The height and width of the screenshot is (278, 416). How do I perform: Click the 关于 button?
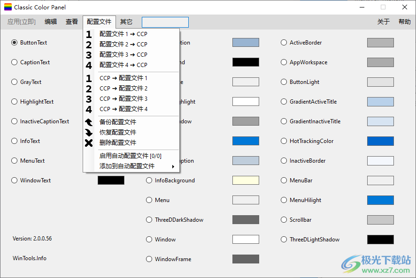383,22
